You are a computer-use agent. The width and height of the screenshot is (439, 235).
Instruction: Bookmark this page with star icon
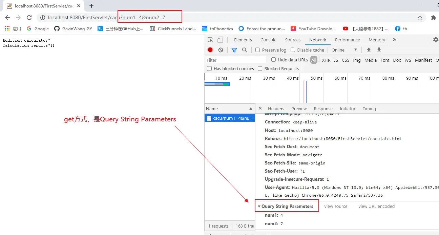click(x=420, y=18)
